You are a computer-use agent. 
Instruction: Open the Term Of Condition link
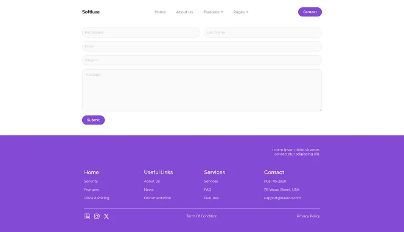tap(202, 216)
